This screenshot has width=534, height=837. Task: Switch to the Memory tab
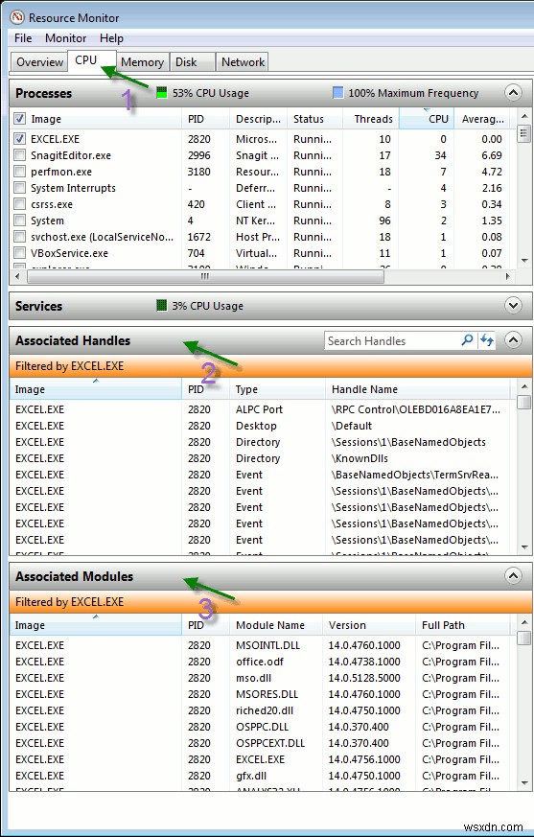click(x=142, y=62)
